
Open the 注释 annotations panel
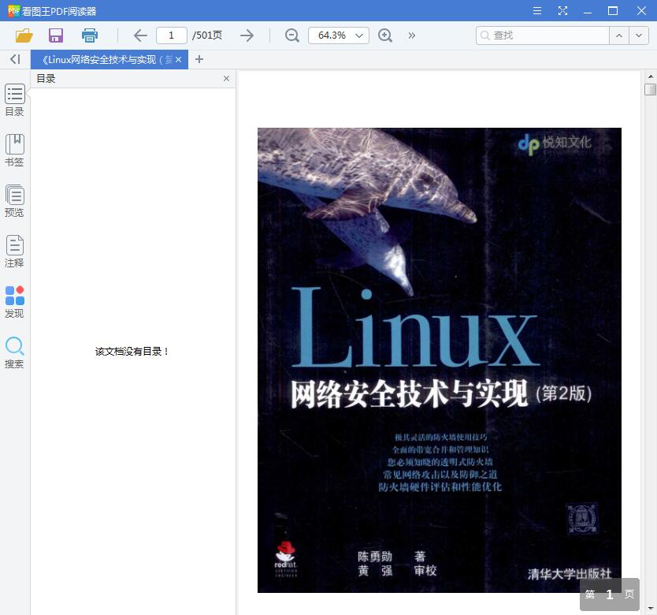tap(14, 251)
